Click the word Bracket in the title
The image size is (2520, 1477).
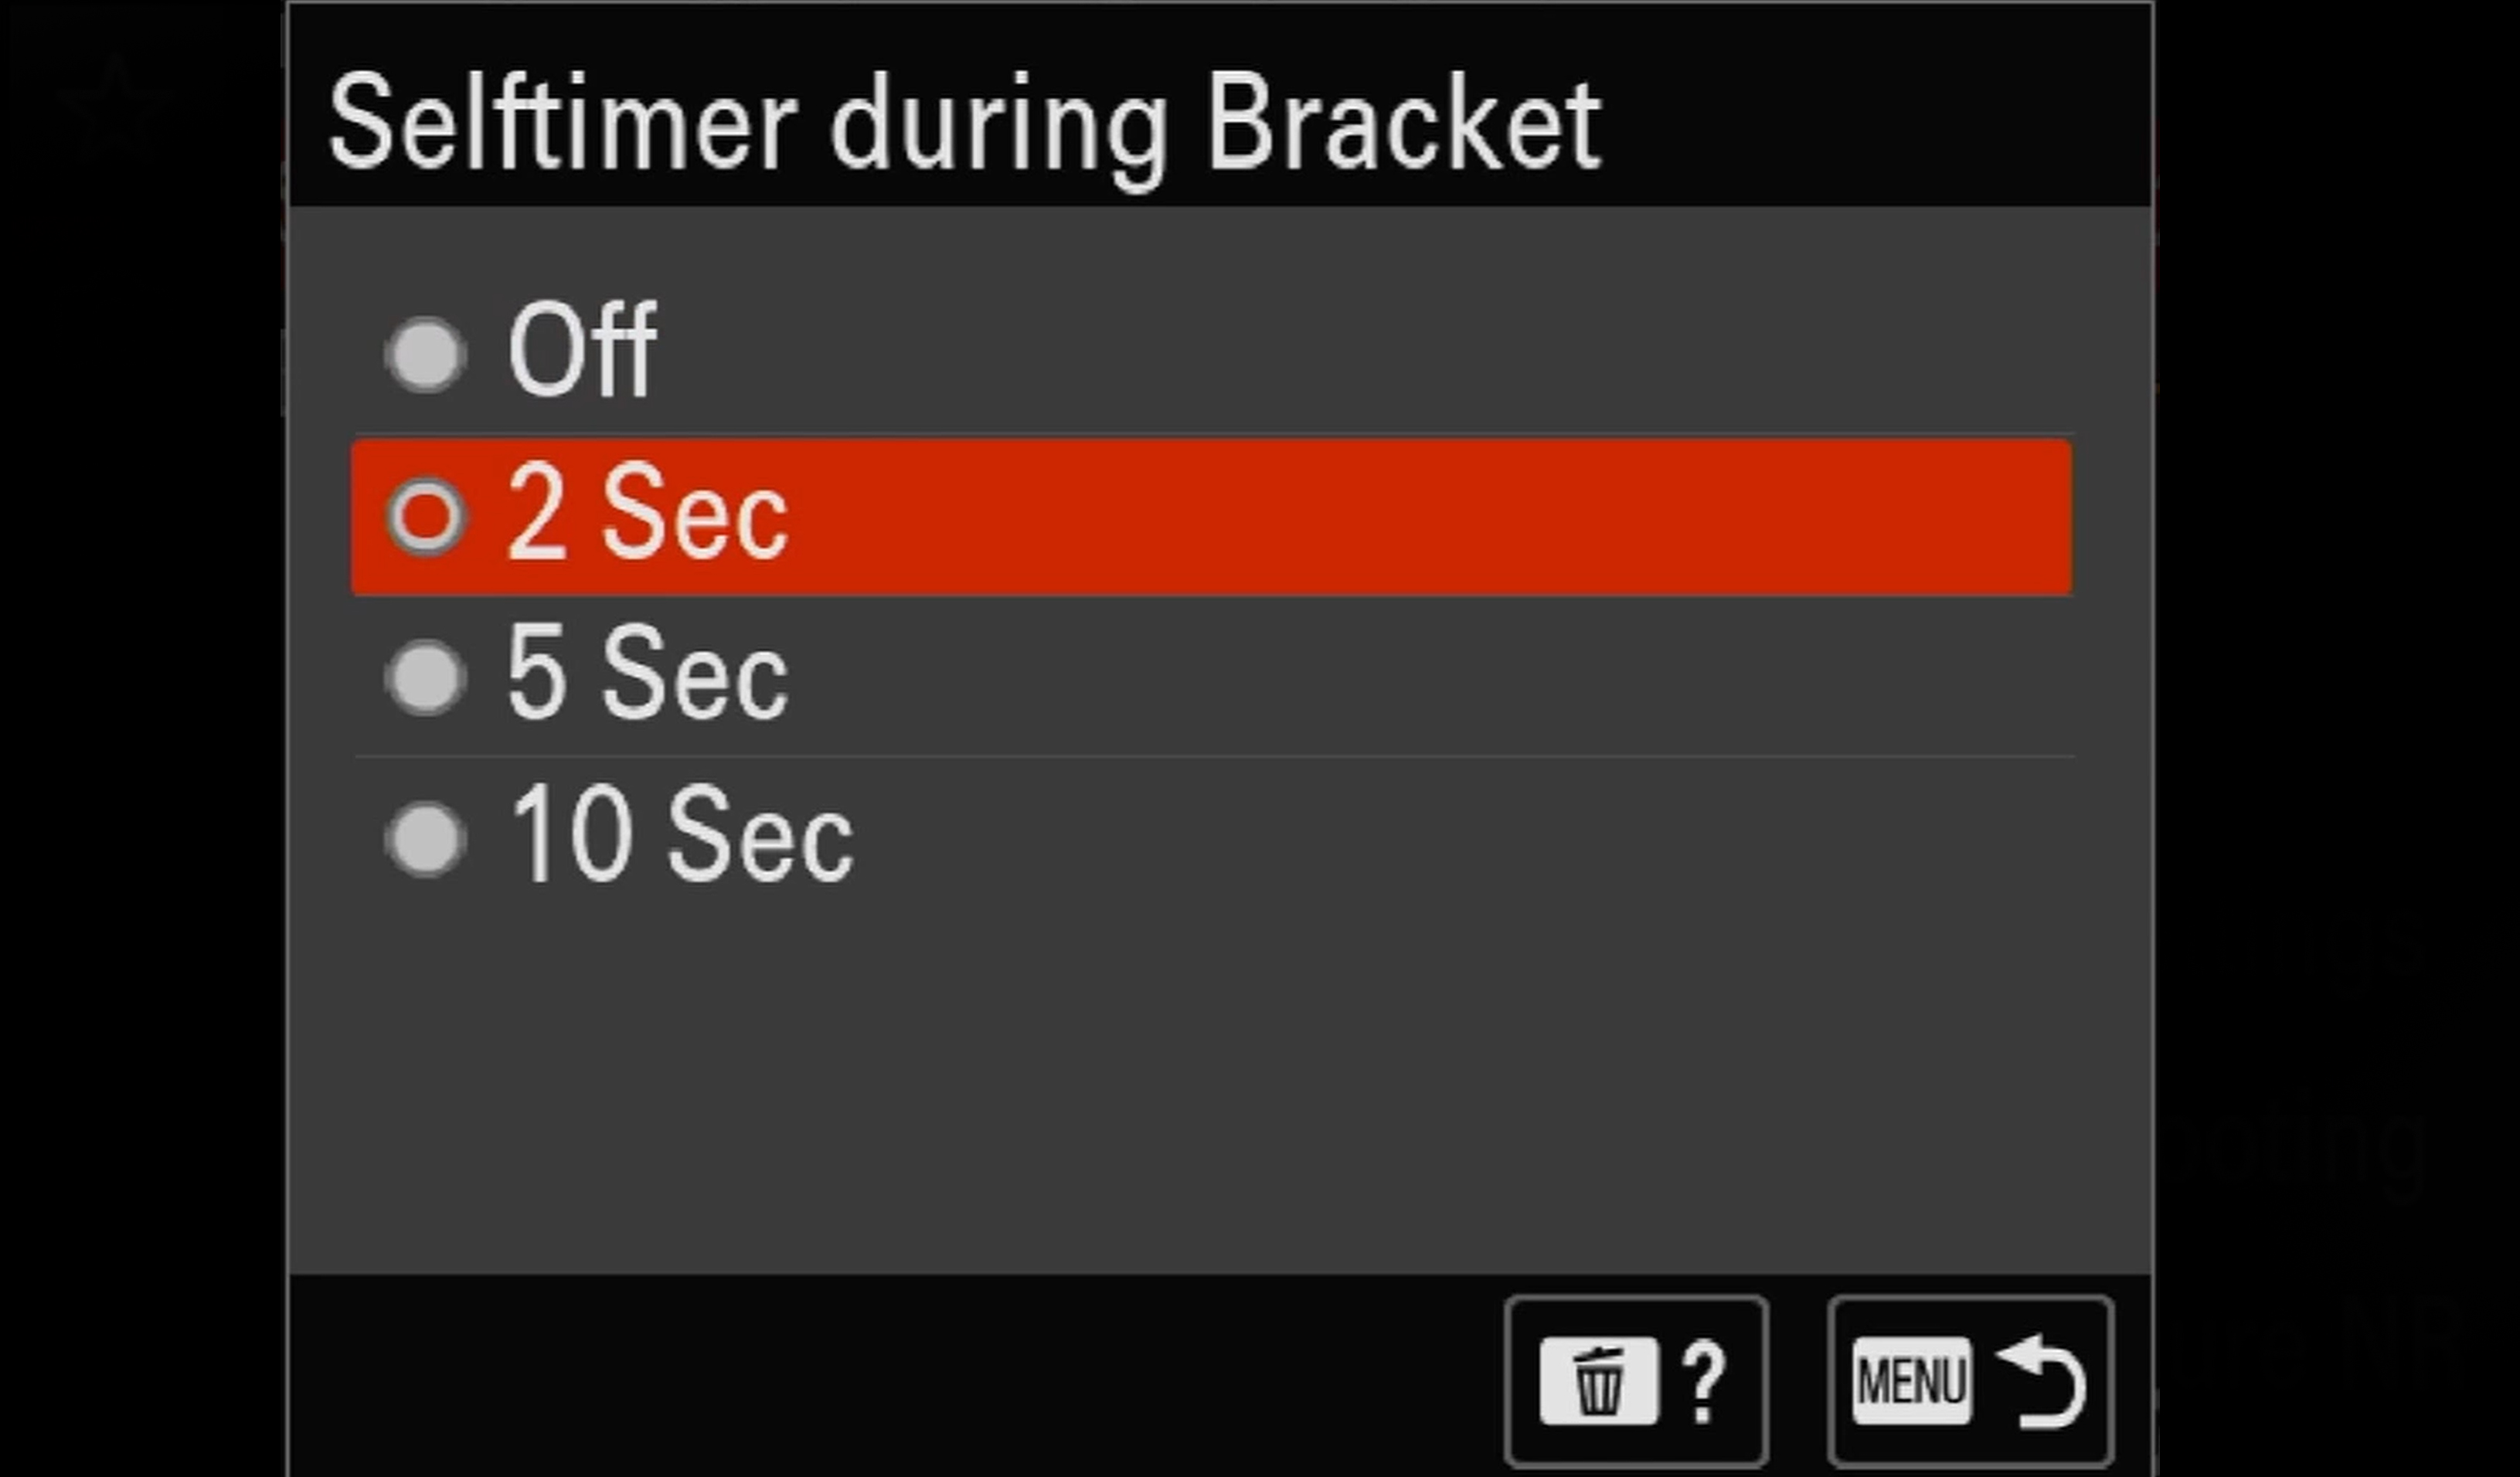click(x=1405, y=123)
